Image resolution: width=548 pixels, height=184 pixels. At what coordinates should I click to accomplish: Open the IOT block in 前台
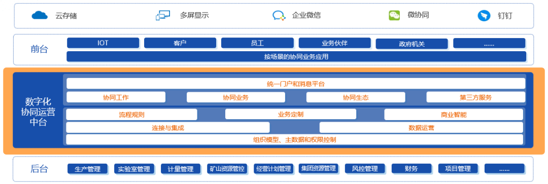coord(103,43)
